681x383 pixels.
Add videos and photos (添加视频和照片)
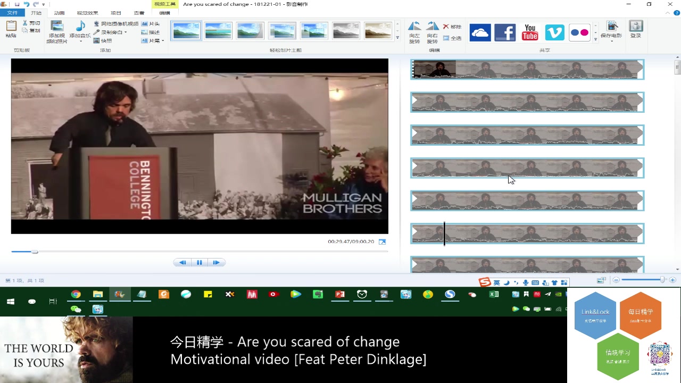click(x=57, y=32)
